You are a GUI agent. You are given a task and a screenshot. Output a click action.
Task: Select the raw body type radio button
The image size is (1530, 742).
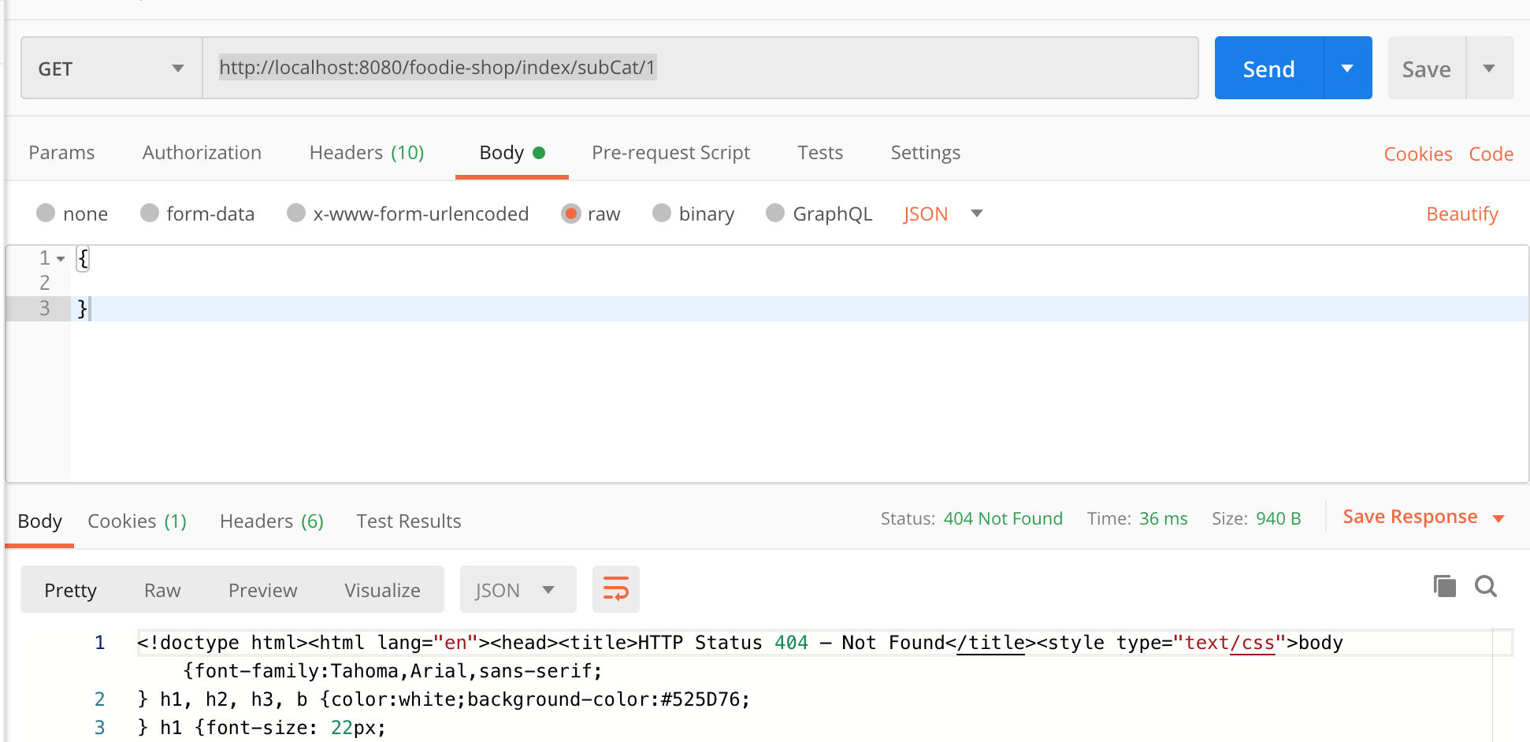[571, 213]
